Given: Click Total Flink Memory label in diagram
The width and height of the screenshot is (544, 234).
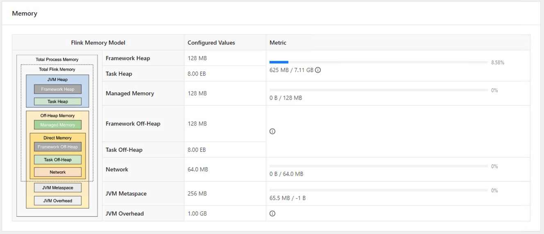Looking at the screenshot, I should [57, 70].
